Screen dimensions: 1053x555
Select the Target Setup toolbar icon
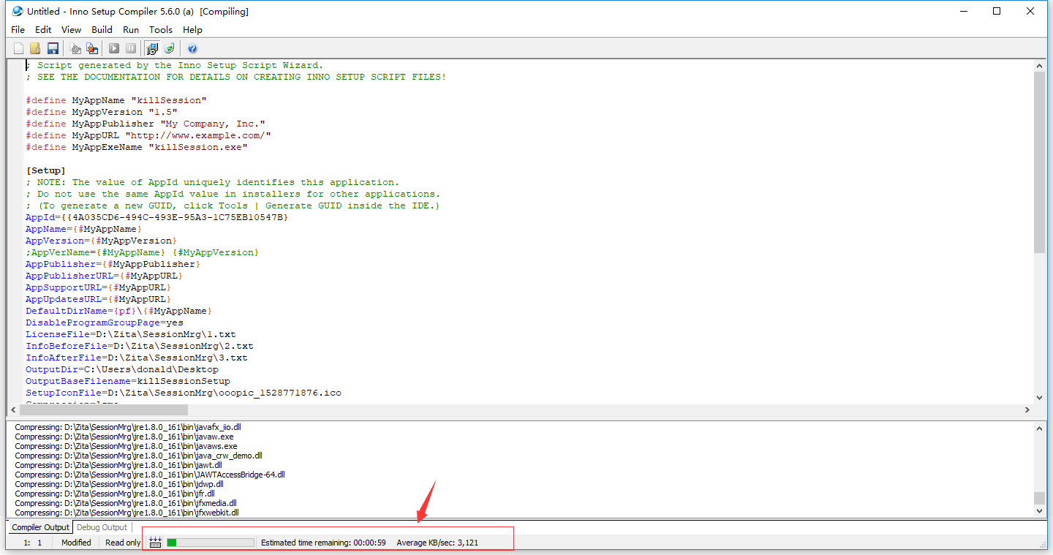152,48
